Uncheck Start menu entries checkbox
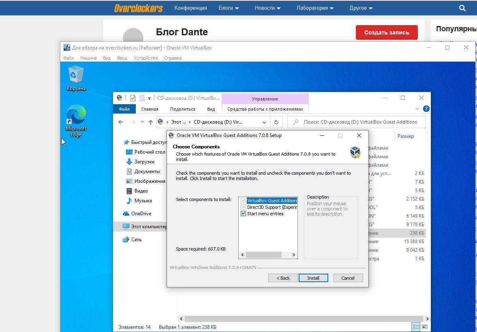The width and height of the screenshot is (477, 332). click(x=243, y=214)
